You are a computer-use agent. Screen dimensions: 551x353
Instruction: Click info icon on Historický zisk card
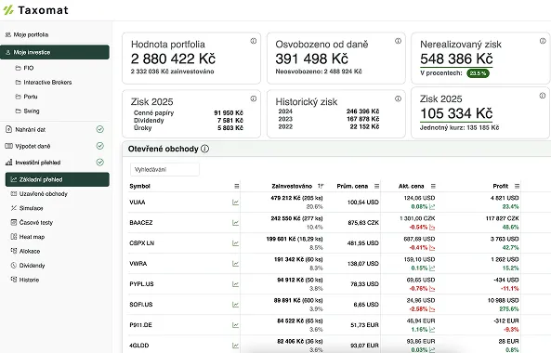click(398, 98)
